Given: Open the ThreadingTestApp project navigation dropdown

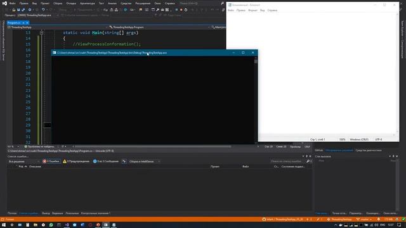Looking at the screenshot, I should [58, 27].
